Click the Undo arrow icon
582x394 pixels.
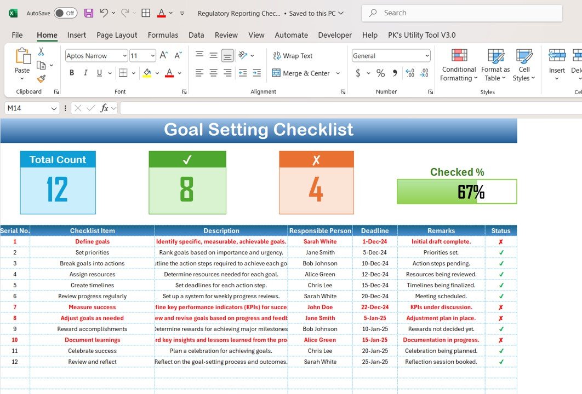pyautogui.click(x=104, y=13)
